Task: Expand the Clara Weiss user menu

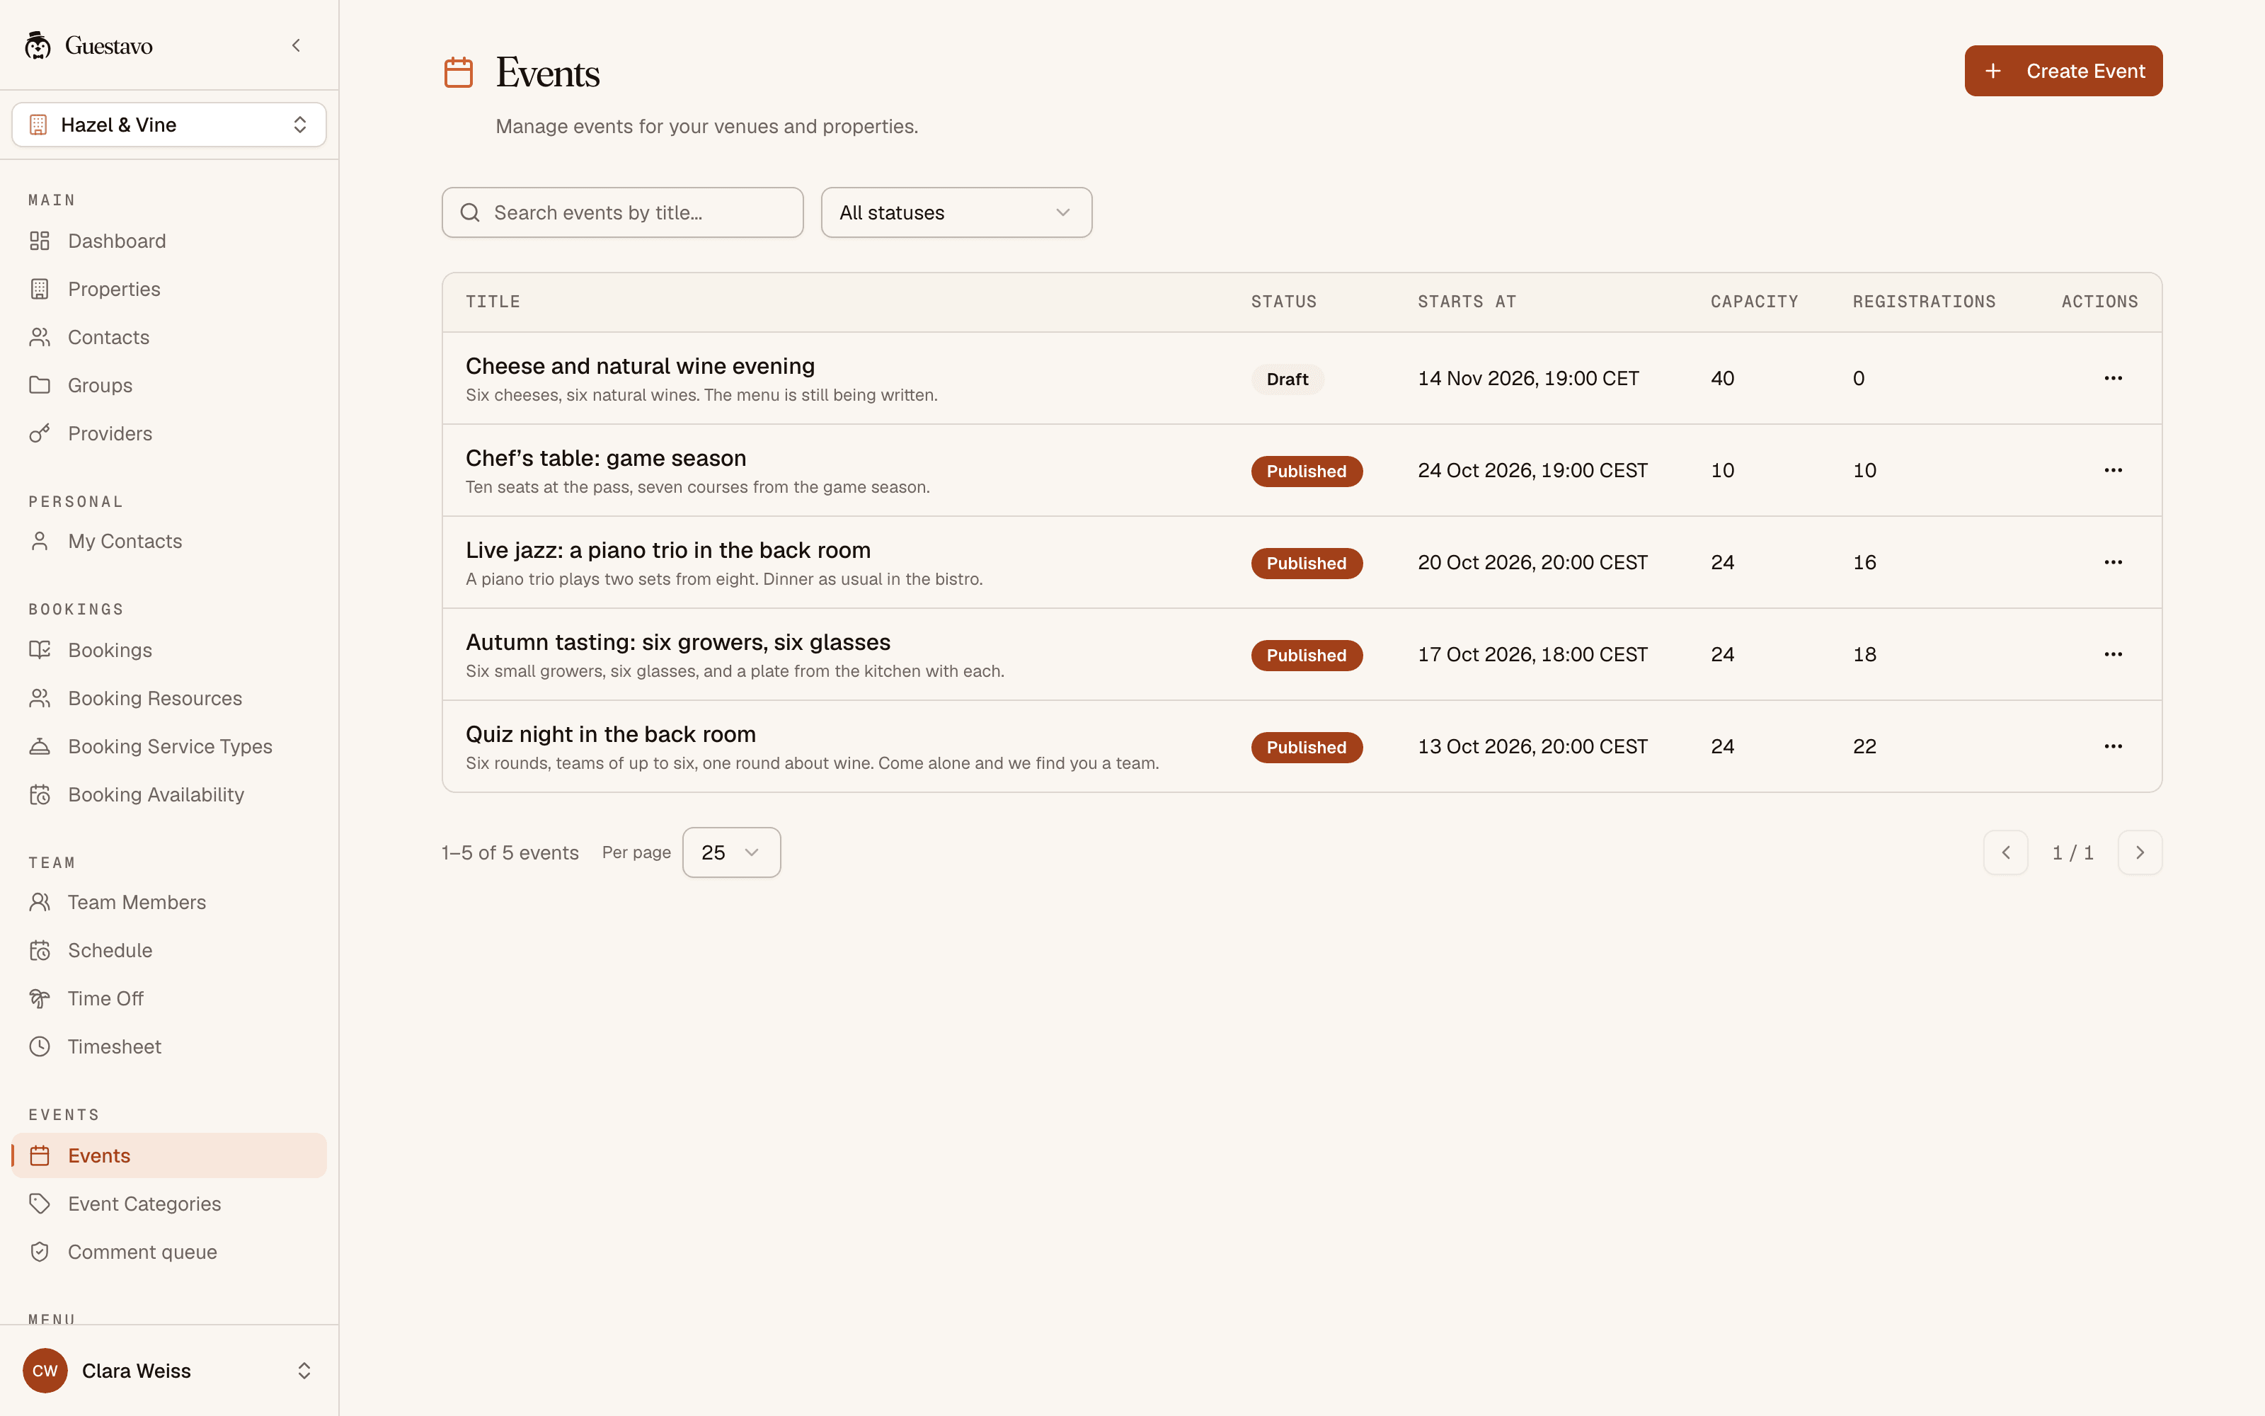Action: pos(169,1371)
